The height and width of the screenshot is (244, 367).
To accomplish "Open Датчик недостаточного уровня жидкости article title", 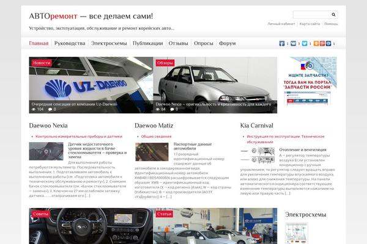I will pyautogui.click(x=97, y=151).
